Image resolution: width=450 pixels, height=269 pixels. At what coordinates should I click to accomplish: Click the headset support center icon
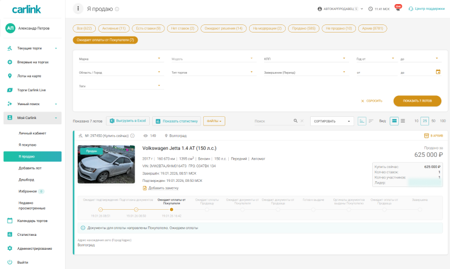click(x=411, y=9)
